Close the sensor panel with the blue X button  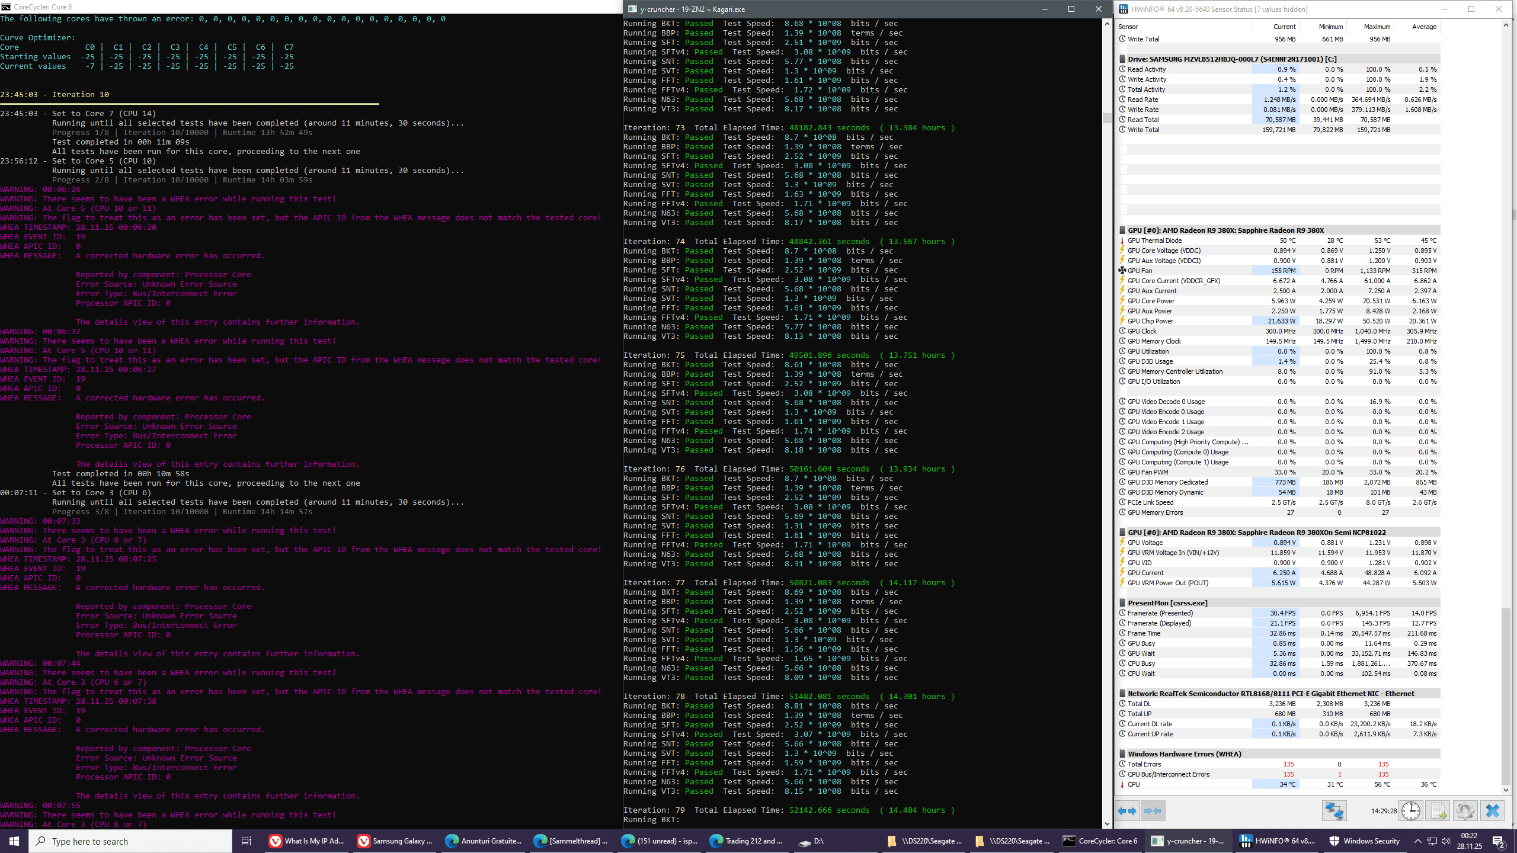[x=1492, y=811]
